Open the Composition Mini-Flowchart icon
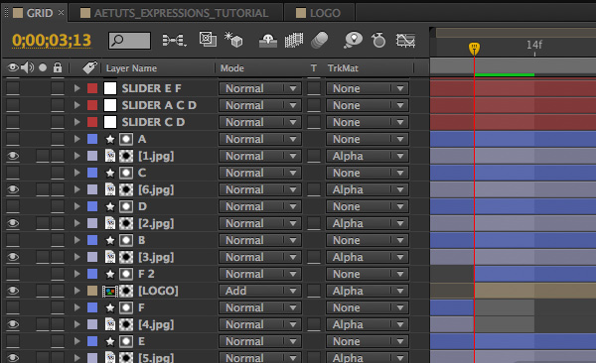The width and height of the screenshot is (596, 363). [x=174, y=41]
